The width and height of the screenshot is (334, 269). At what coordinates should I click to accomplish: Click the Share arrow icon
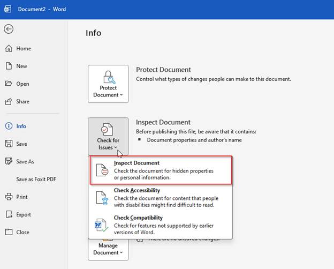click(x=9, y=101)
